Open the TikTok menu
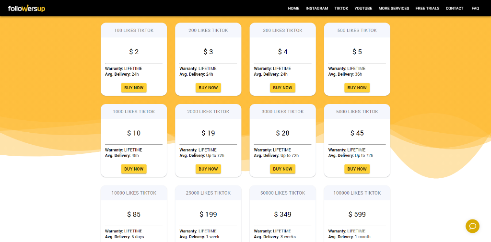 click(341, 8)
